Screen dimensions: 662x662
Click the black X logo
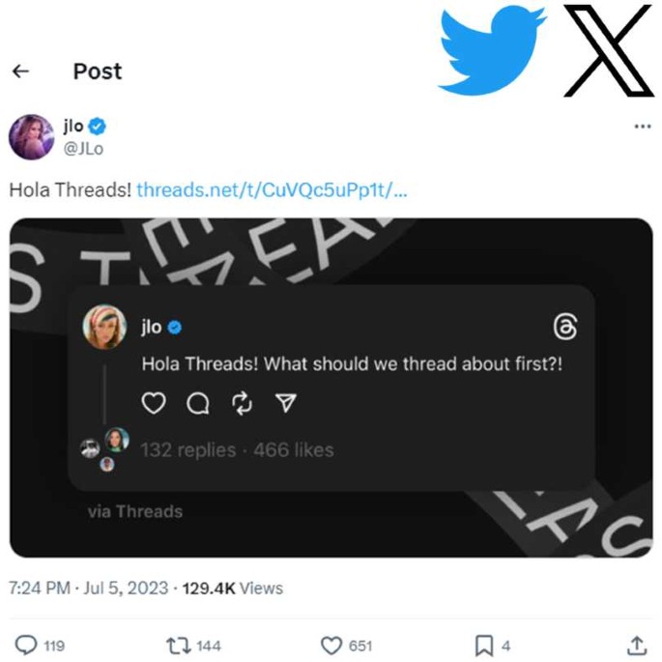point(608,48)
